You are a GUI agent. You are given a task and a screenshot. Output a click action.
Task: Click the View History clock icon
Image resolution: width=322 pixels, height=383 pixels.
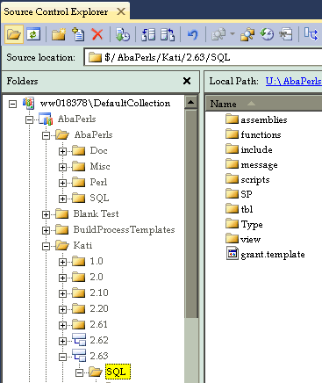pyautogui.click(x=267, y=34)
